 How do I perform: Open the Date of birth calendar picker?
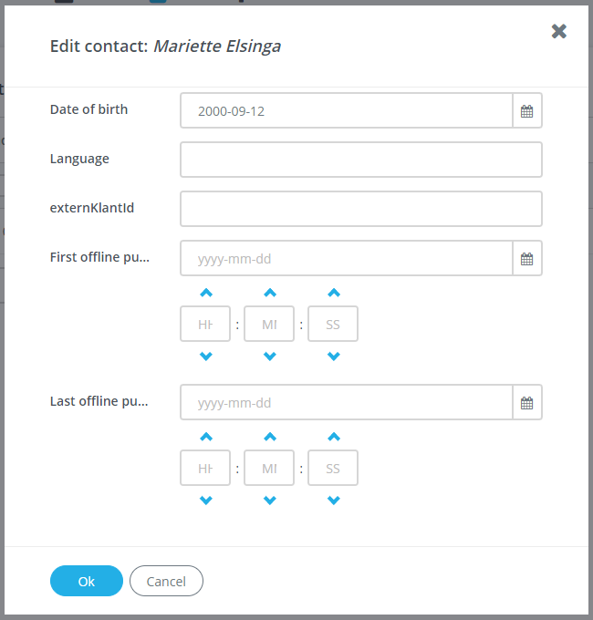(526, 111)
